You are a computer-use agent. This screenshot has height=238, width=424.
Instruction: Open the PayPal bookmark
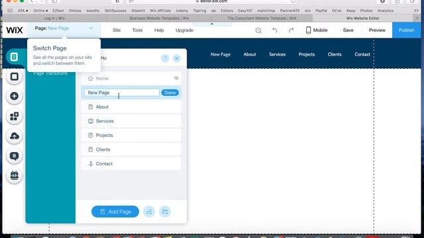point(321,11)
